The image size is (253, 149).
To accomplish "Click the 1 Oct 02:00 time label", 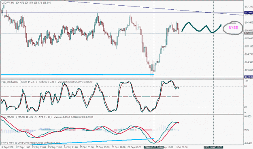I will [181, 147].
